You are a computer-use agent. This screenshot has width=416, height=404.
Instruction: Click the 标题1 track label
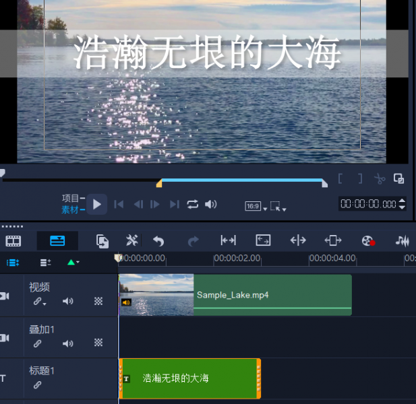[x=41, y=370]
